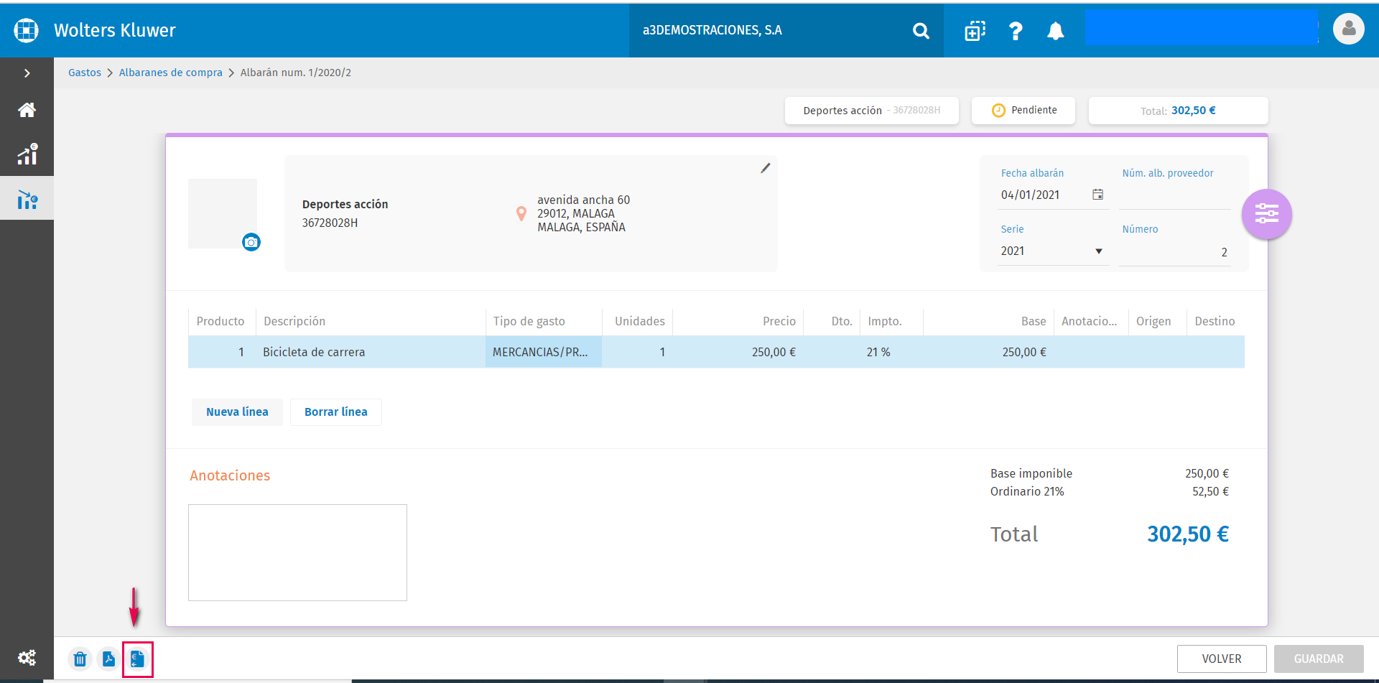Click the trash delete icon
Image resolution: width=1379 pixels, height=683 pixels.
pyautogui.click(x=80, y=659)
